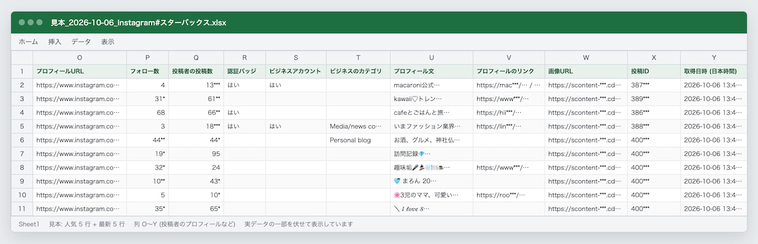Click the green window zoom dot
This screenshot has height=244, width=758.
coord(39,22)
